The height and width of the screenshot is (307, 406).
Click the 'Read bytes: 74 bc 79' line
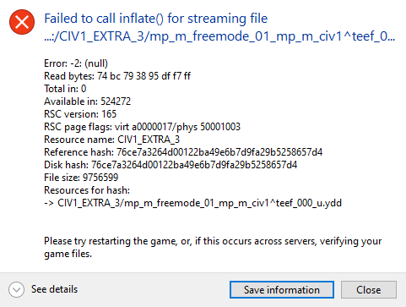pos(117,76)
